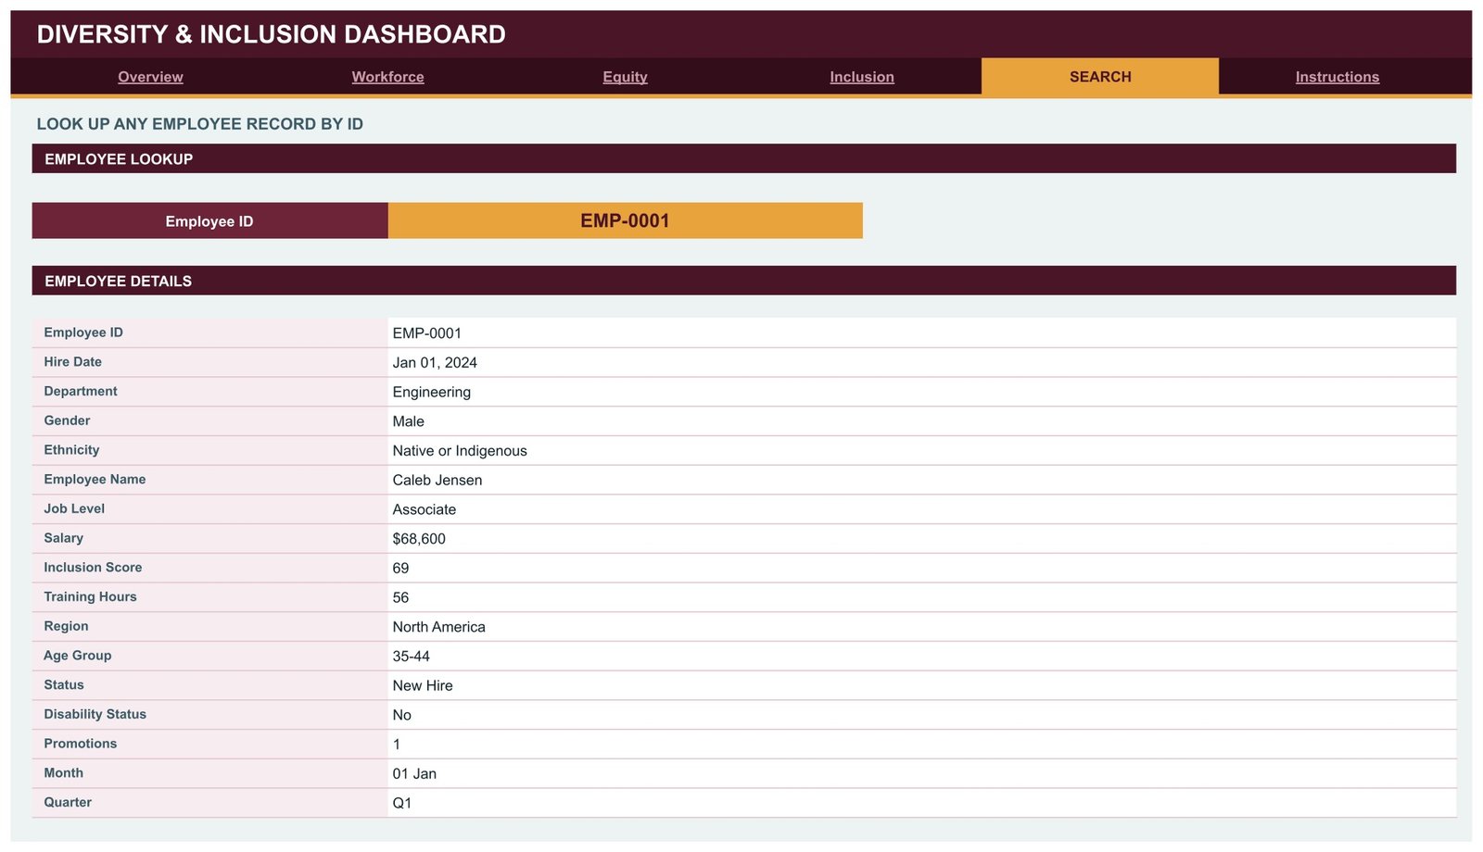Click the Inclusion Score value 69

tap(400, 568)
